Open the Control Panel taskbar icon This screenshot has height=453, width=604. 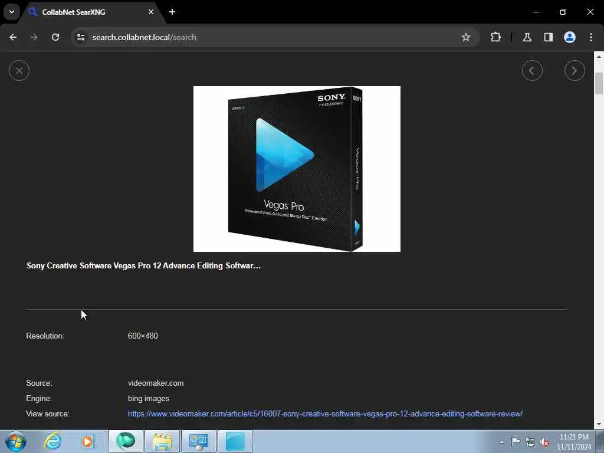coord(199,441)
